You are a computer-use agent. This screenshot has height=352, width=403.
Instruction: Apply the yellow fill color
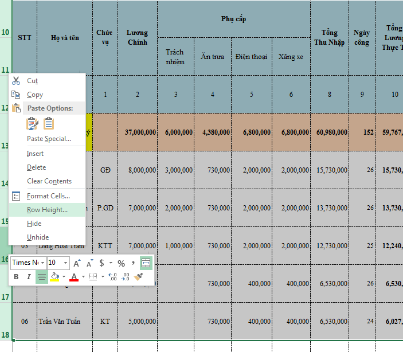point(54,277)
